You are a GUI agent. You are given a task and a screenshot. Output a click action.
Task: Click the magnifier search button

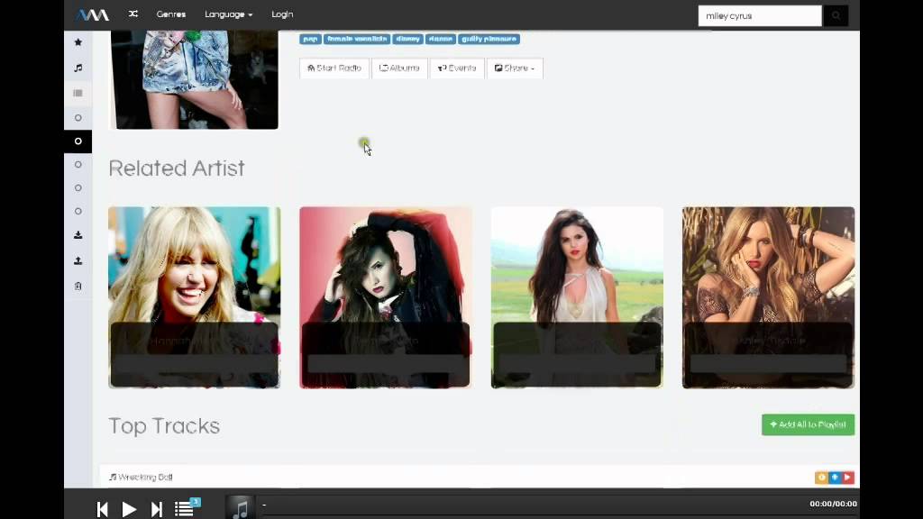click(836, 16)
